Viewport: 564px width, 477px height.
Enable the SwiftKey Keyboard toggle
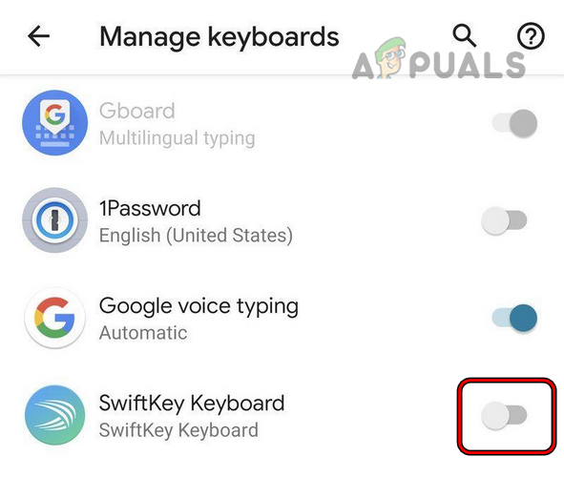pyautogui.click(x=504, y=415)
